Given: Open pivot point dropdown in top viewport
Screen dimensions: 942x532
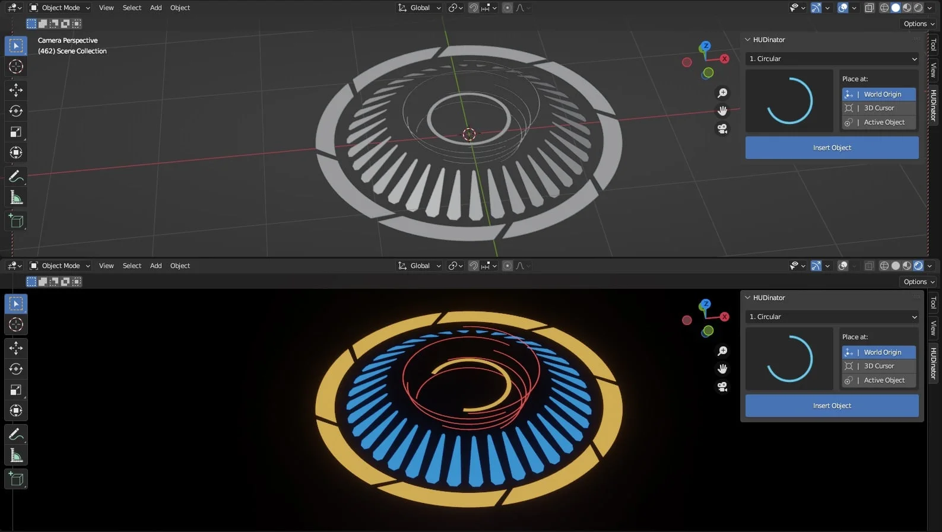Looking at the screenshot, I should 455,8.
